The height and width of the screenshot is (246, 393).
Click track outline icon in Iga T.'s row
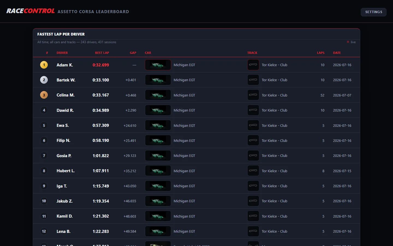coord(253,186)
